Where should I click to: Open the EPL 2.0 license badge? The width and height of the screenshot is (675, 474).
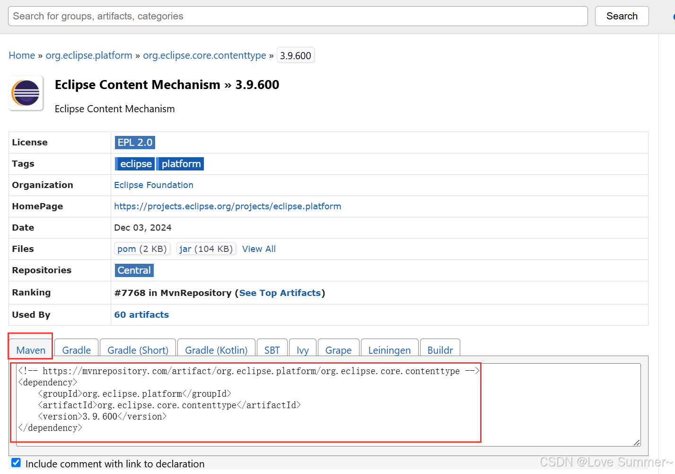tap(135, 143)
